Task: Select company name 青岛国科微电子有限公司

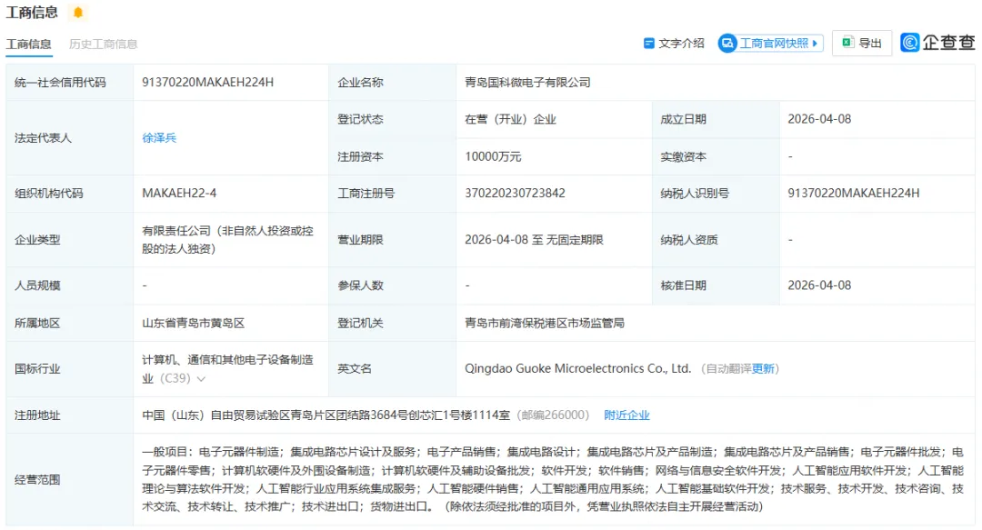Action: click(527, 82)
